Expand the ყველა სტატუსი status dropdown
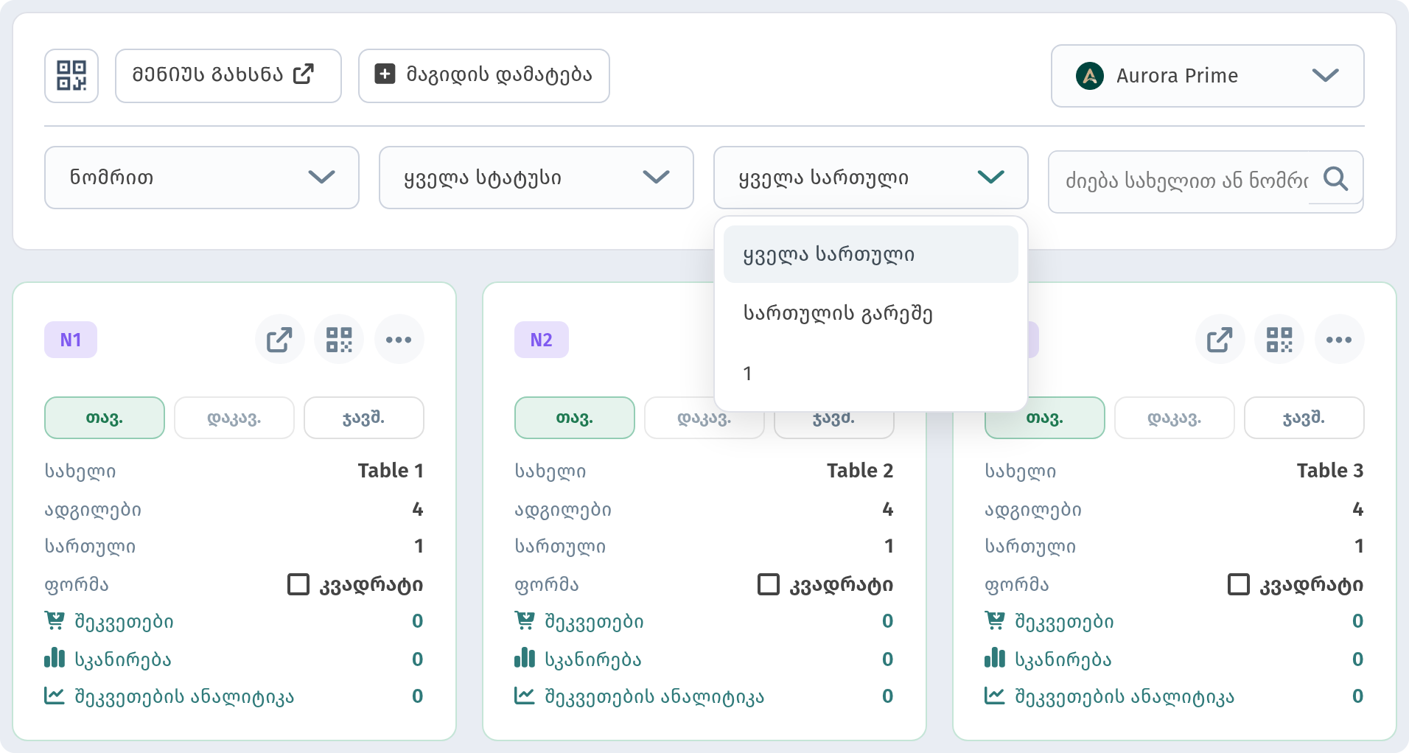1409x753 pixels. click(536, 178)
